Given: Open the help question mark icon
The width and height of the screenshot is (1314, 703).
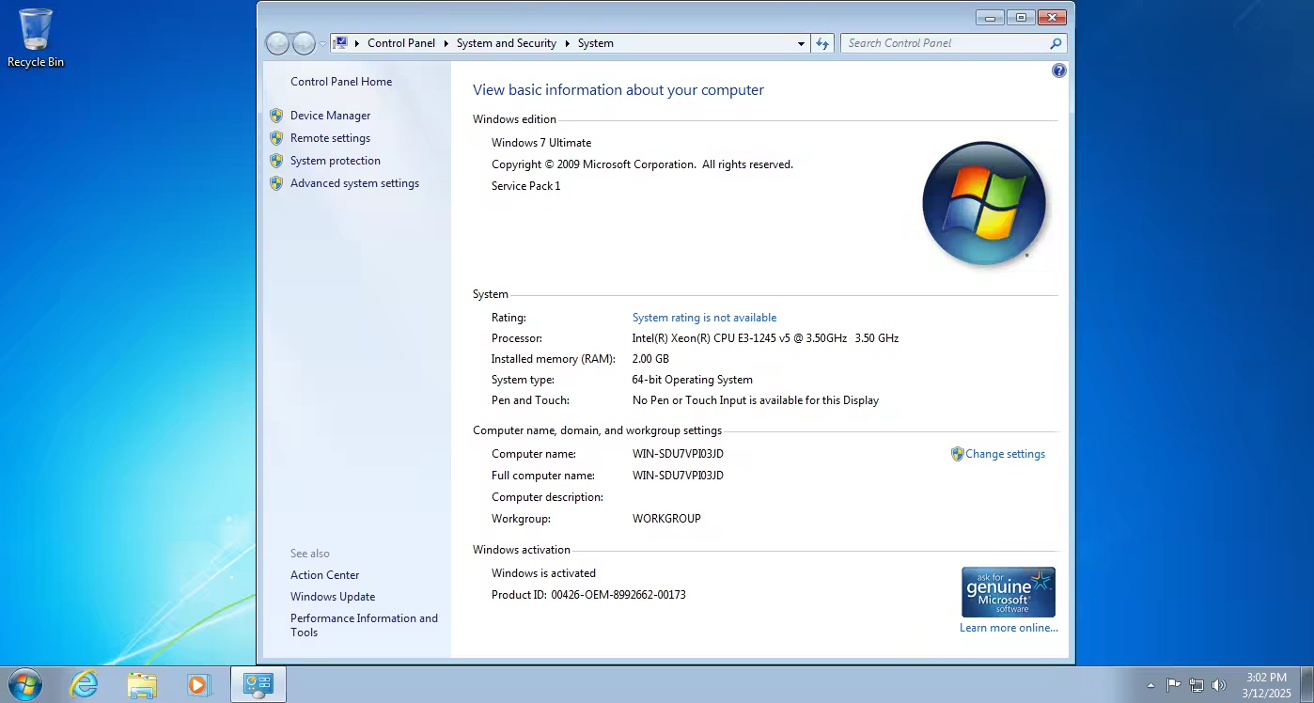Looking at the screenshot, I should pos(1059,70).
